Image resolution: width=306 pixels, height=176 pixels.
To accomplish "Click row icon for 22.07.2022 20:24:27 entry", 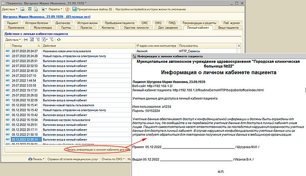I will coord(7,51).
